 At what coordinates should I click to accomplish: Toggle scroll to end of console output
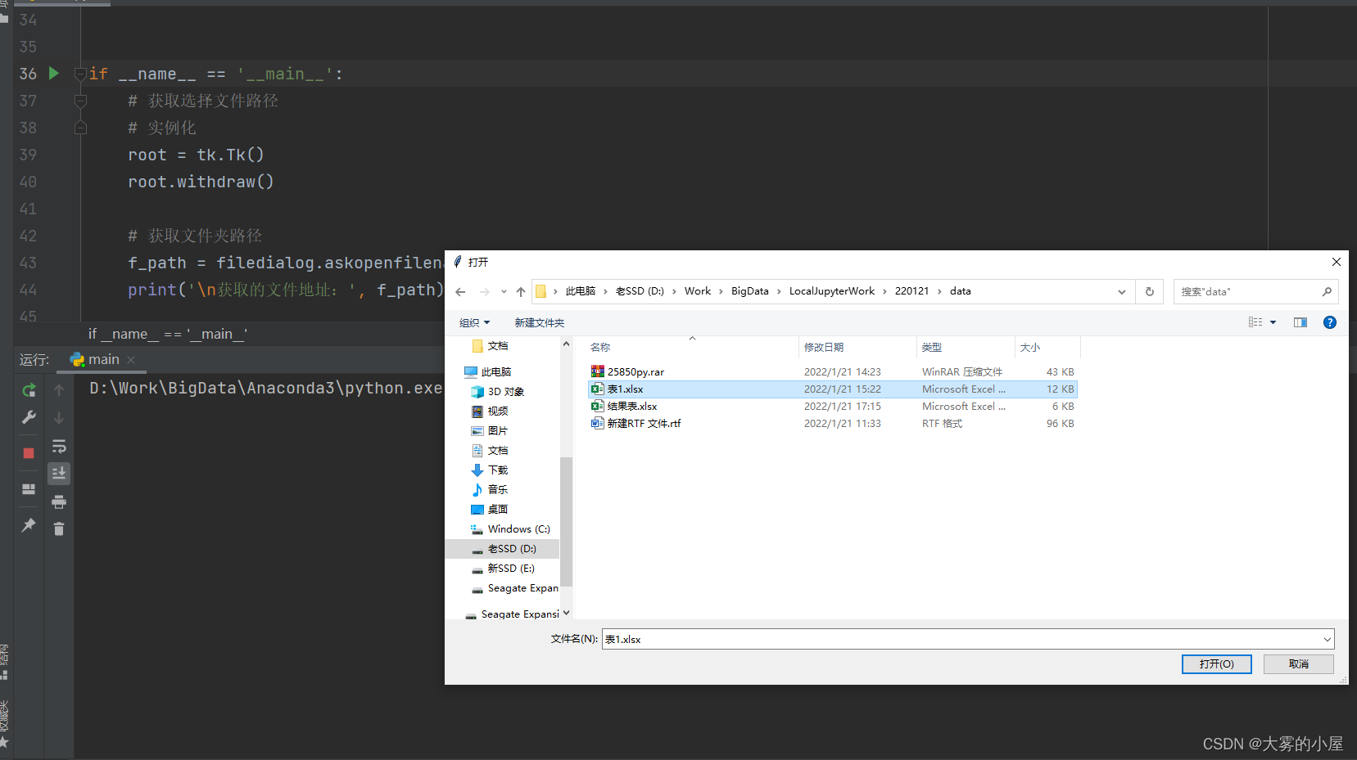pos(59,474)
